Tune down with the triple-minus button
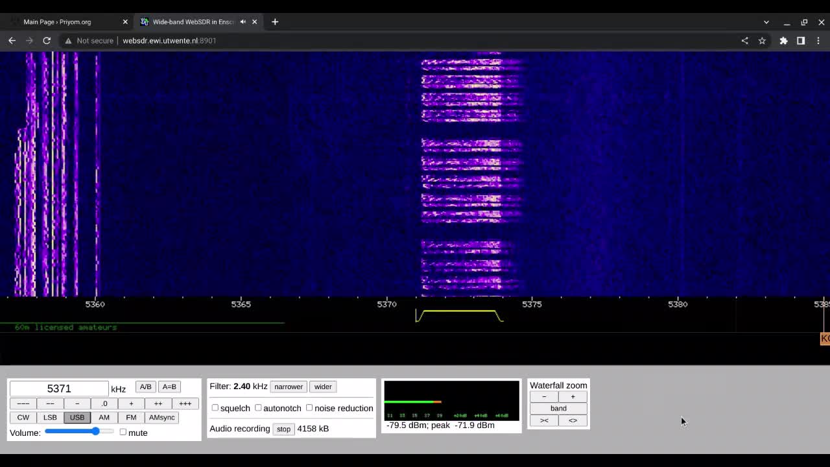 point(23,403)
